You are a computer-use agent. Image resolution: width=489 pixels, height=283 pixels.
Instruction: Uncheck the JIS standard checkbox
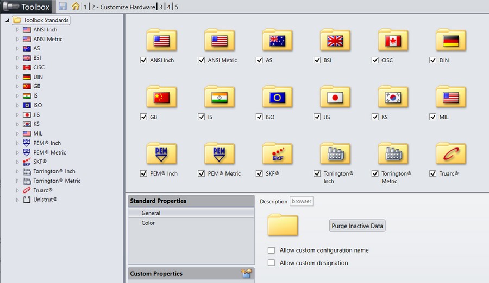tap(317, 117)
